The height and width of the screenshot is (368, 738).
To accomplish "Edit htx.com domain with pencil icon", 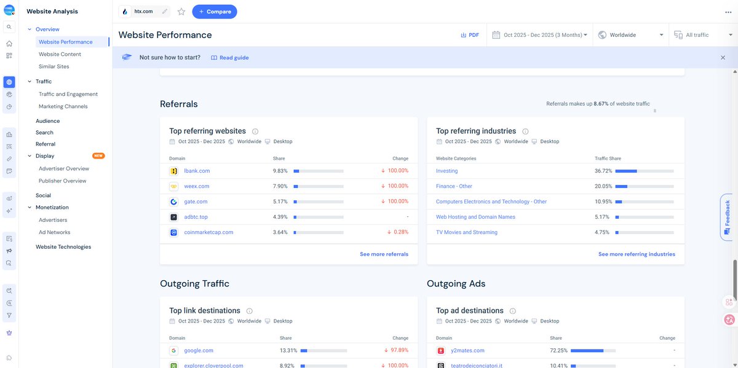I will 164,12.
